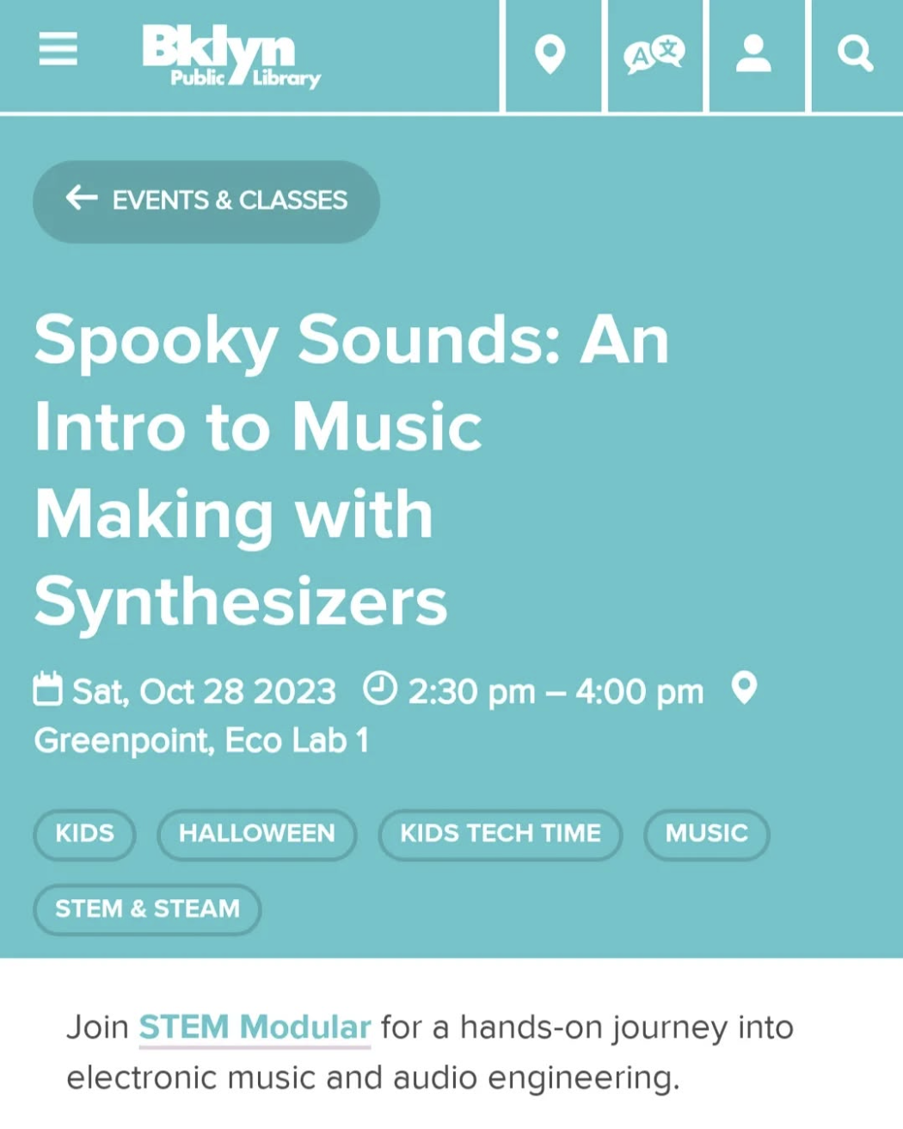The image size is (903, 1129).
Task: Open library locations via header pin icon
Action: (550, 55)
